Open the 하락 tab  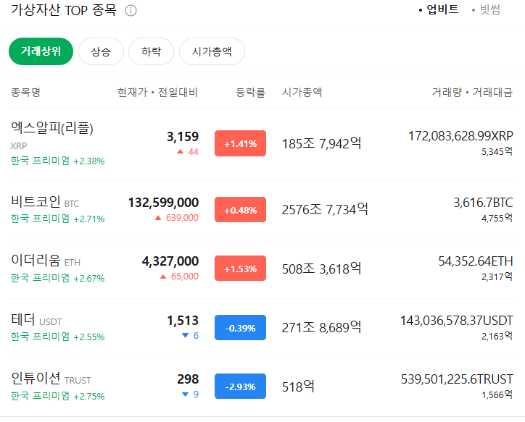151,51
